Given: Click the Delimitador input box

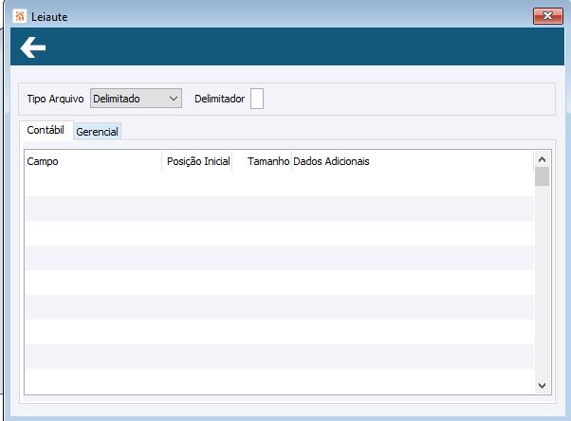Looking at the screenshot, I should [257, 99].
